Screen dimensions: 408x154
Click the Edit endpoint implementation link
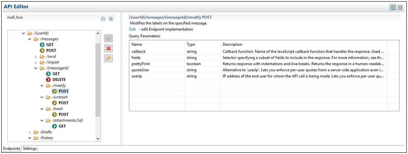tap(132, 29)
